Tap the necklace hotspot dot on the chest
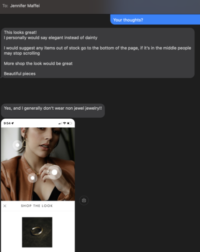The height and width of the screenshot is (252, 200). pyautogui.click(x=32, y=178)
